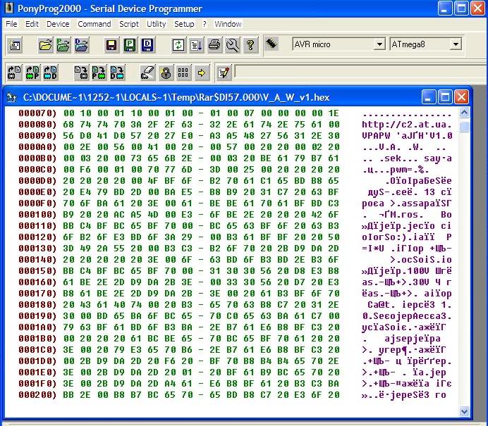Click address row 000070)
This screenshot has height=426, width=488.
[x=37, y=113]
